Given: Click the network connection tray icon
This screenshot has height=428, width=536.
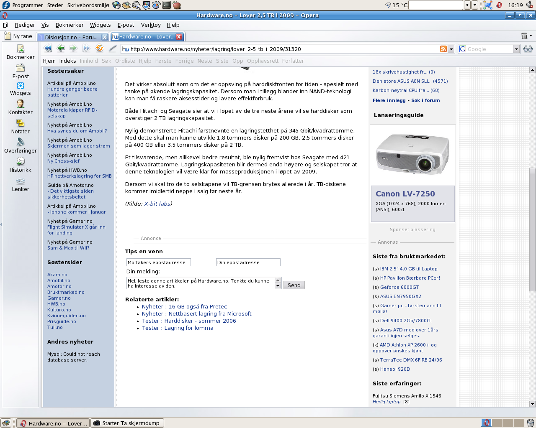Looking at the screenshot, I should tap(487, 5).
